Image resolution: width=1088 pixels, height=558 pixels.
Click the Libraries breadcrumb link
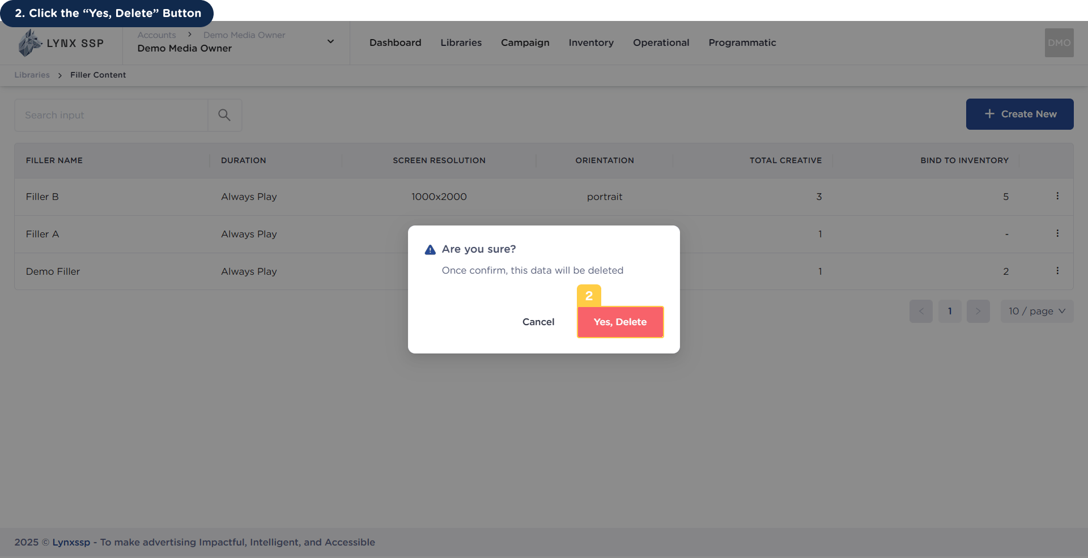(x=32, y=75)
